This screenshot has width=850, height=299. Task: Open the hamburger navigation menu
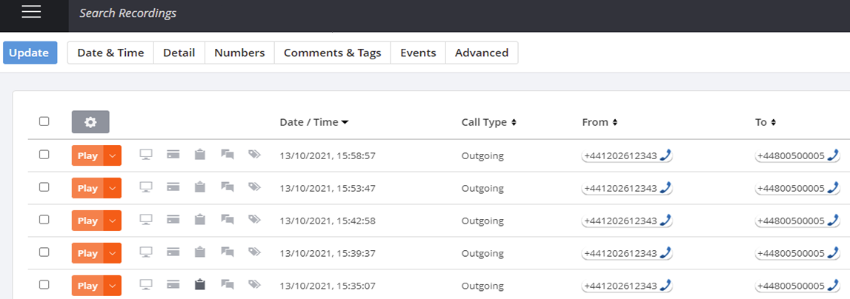31,13
